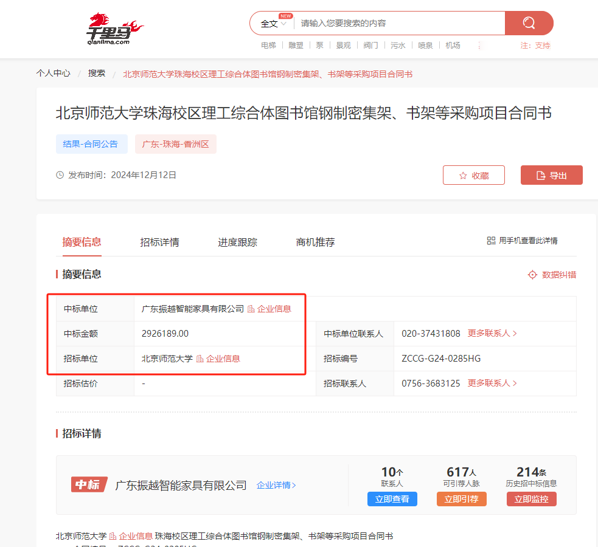Click the clock icon by 发布时间
This screenshot has width=598, height=547.
tap(60, 175)
